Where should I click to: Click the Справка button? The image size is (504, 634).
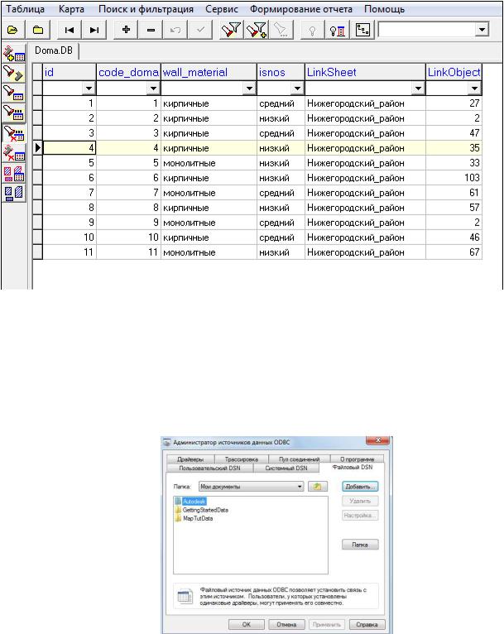pos(367,624)
